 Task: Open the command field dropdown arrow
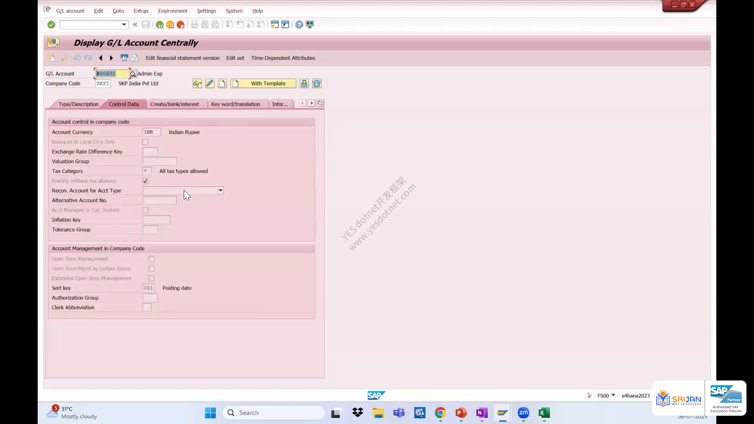(x=124, y=25)
